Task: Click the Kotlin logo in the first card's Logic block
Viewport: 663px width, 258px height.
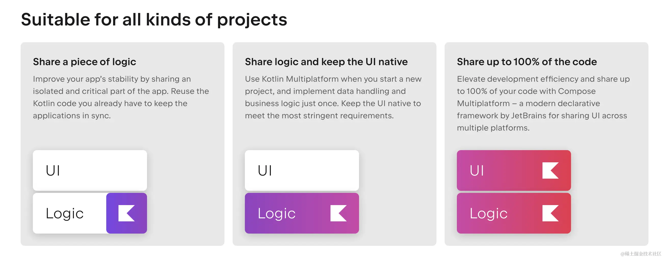Action: (126, 213)
